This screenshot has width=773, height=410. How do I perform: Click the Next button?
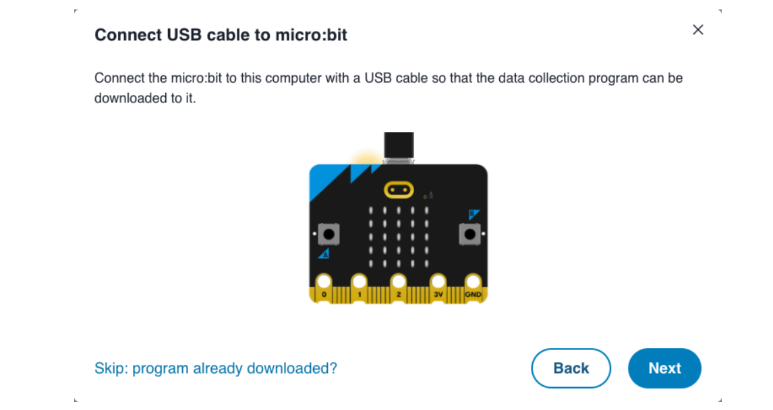click(664, 368)
